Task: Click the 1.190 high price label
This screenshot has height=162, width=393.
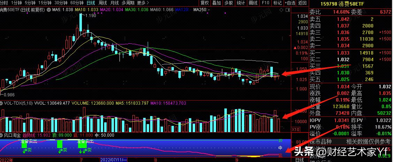Action: [x=91, y=16]
